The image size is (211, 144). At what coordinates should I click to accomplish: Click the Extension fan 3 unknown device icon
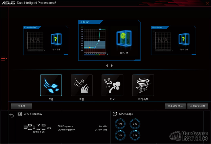(x=56, y=39)
